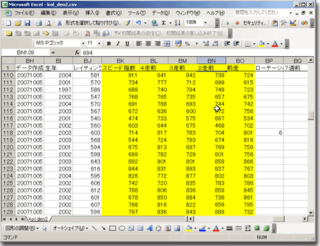Image resolution: width=320 pixels, height=246 pixels.
Task: Click the Select Objects pointer icon
Action: 45,228
